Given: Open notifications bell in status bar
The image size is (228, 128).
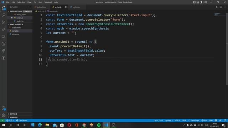Looking at the screenshot, I should 225,121.
